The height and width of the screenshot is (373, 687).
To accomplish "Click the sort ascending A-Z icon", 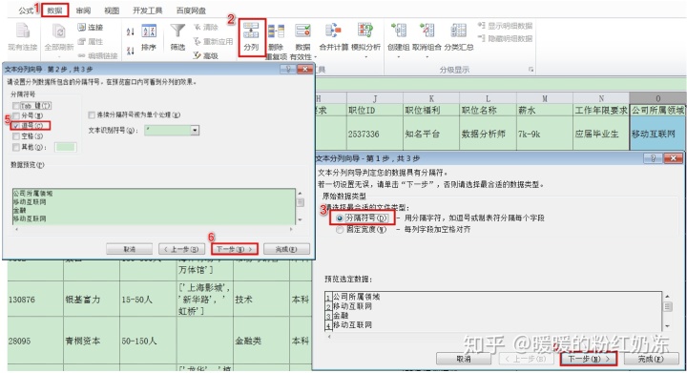I will point(130,31).
